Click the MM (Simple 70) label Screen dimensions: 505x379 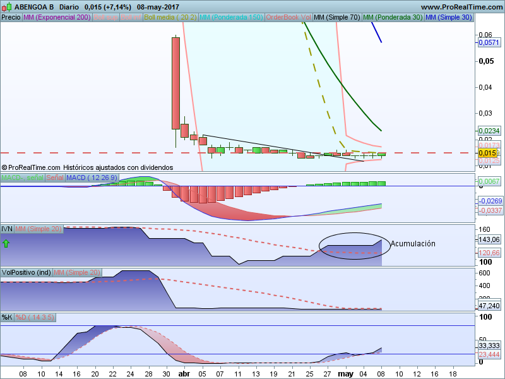tap(337, 17)
